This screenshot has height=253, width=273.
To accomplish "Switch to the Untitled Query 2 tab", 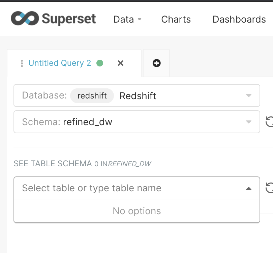I will pos(60,63).
